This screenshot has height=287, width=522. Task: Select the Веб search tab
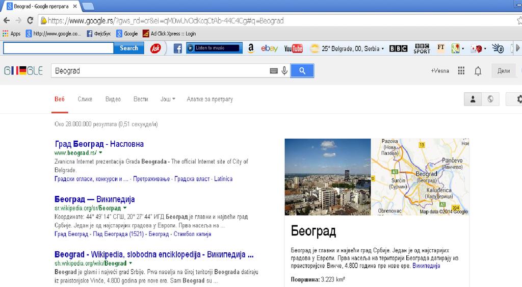coord(60,99)
